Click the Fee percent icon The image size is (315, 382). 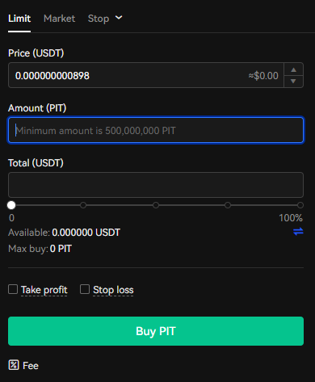coord(14,365)
